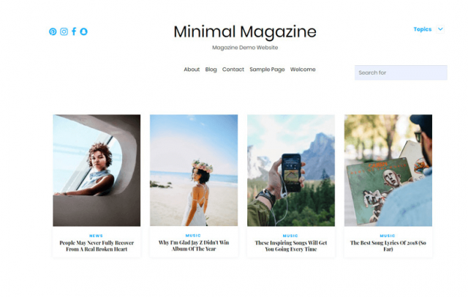Viewport: 468px width, 297px height.
Task: Read 'People May Never Fully Recover' article
Action: tap(97, 246)
